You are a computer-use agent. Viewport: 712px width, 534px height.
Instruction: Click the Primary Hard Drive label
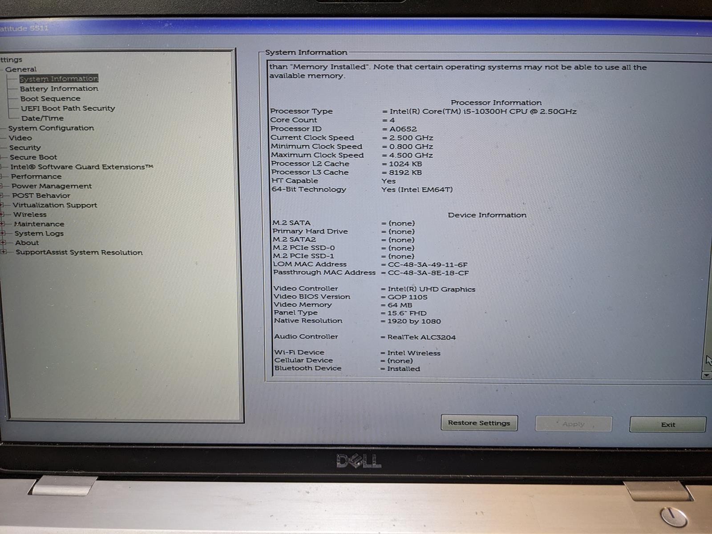pos(310,231)
